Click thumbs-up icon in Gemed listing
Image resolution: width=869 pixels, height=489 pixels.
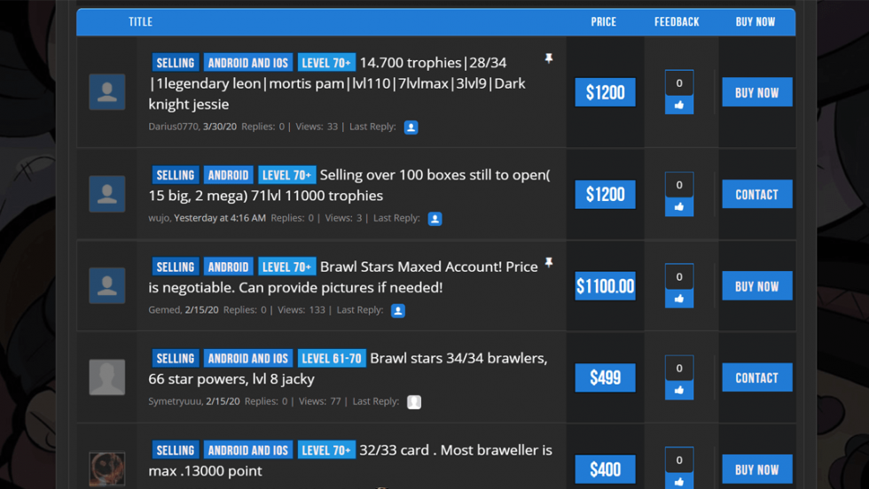[679, 299]
